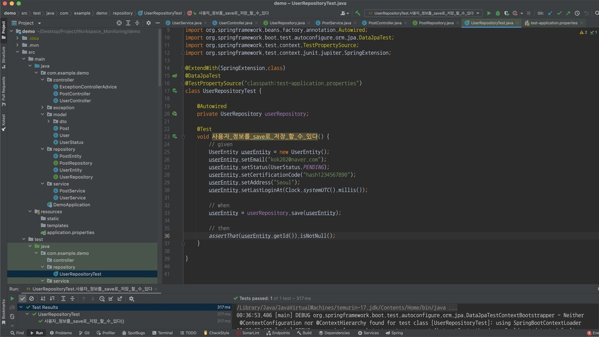Open test history clock icon

[102, 298]
